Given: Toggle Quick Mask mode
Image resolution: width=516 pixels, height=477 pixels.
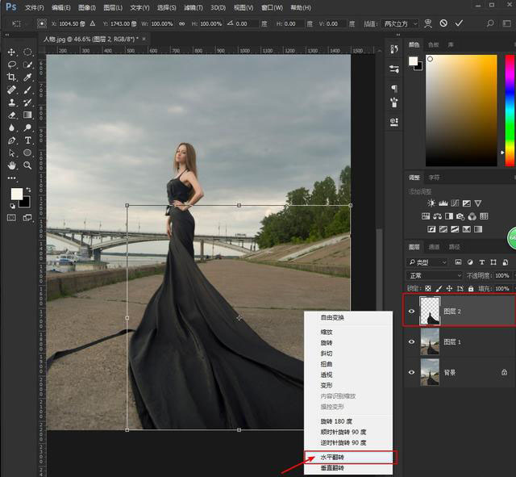Looking at the screenshot, I should (x=11, y=218).
